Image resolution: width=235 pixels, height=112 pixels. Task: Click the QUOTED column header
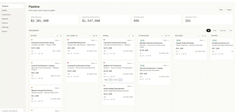coord(33,36)
